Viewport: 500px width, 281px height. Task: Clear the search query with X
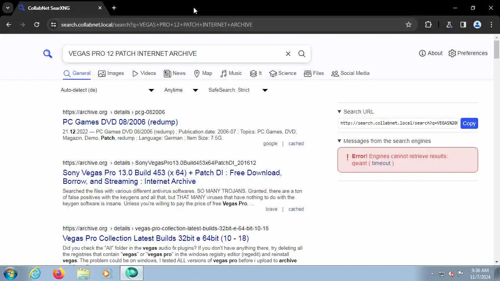(288, 53)
